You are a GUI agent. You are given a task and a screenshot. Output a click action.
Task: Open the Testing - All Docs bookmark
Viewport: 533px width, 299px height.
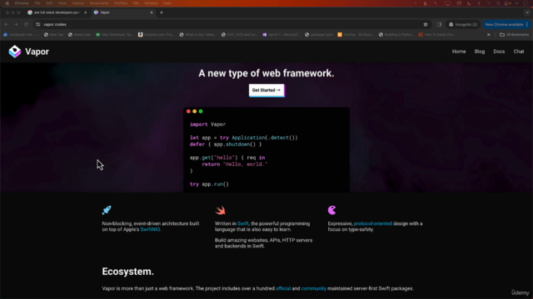pyautogui.click(x=356, y=35)
